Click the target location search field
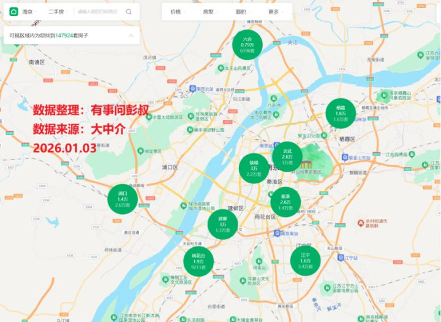This screenshot has width=441, height=322. tap(97, 12)
